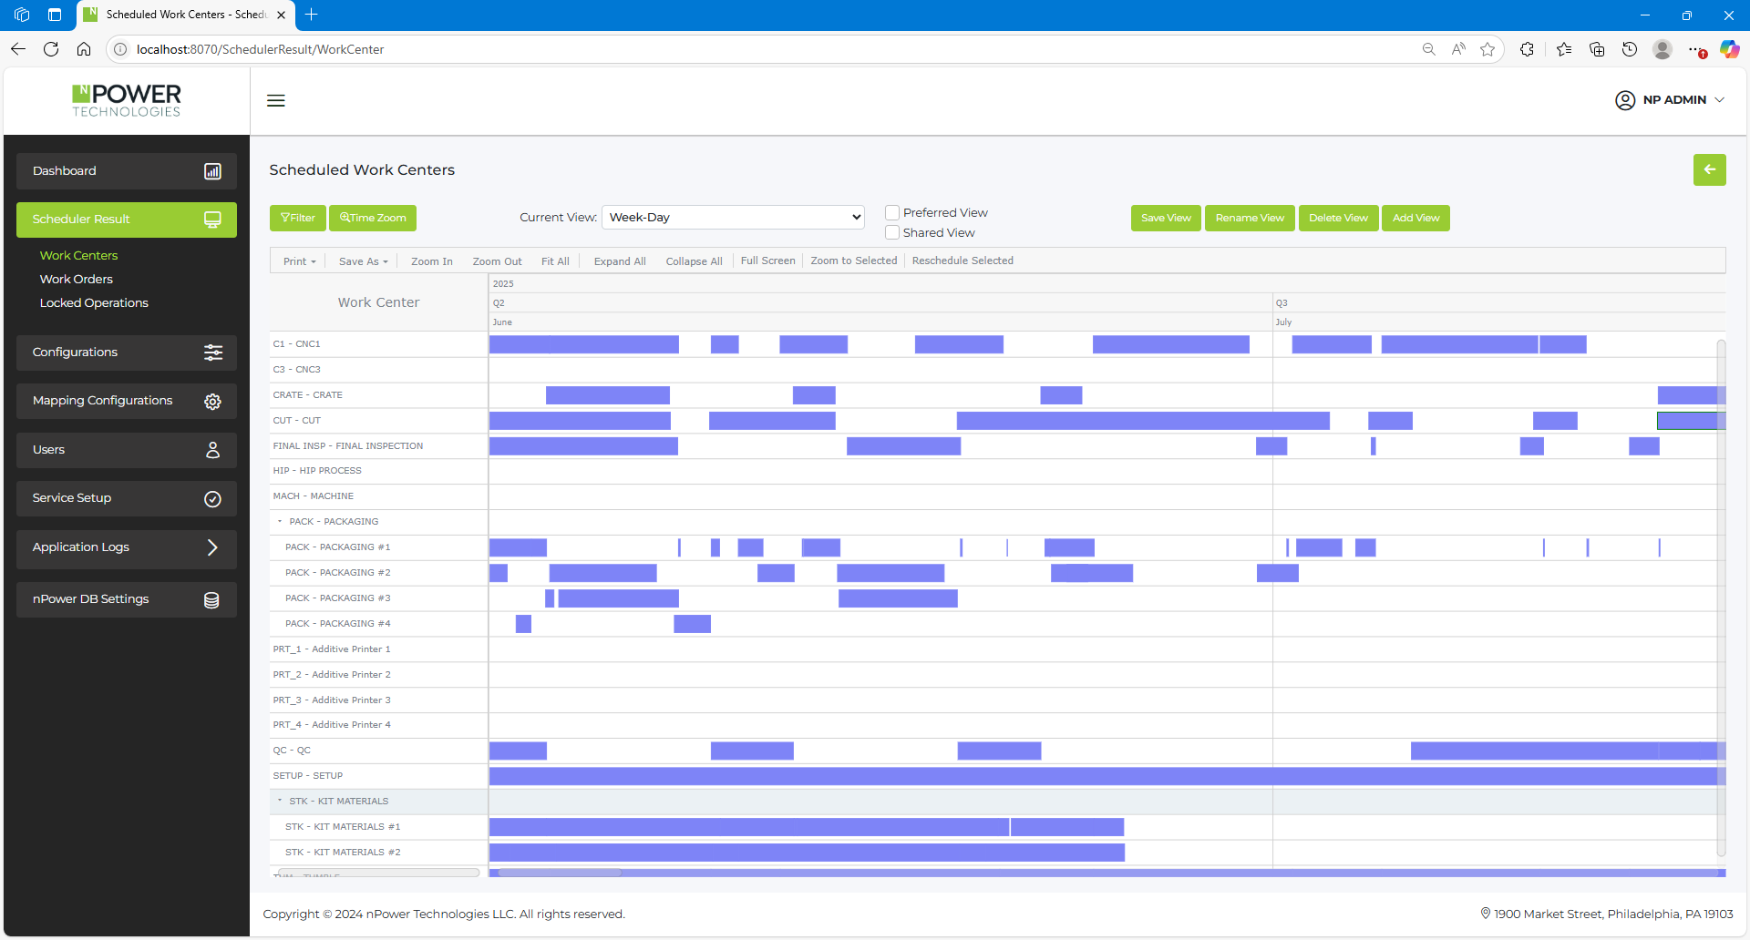Enable the Preferred View checkbox
1750x940 pixels.
coord(892,212)
